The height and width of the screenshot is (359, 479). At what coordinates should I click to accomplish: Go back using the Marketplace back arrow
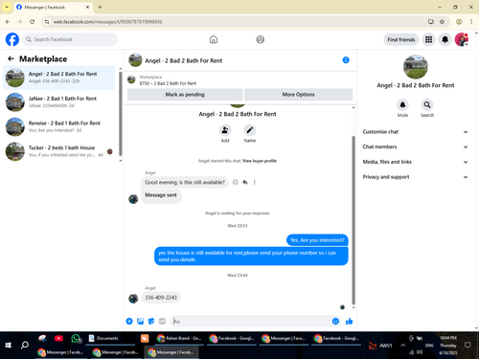[11, 58]
